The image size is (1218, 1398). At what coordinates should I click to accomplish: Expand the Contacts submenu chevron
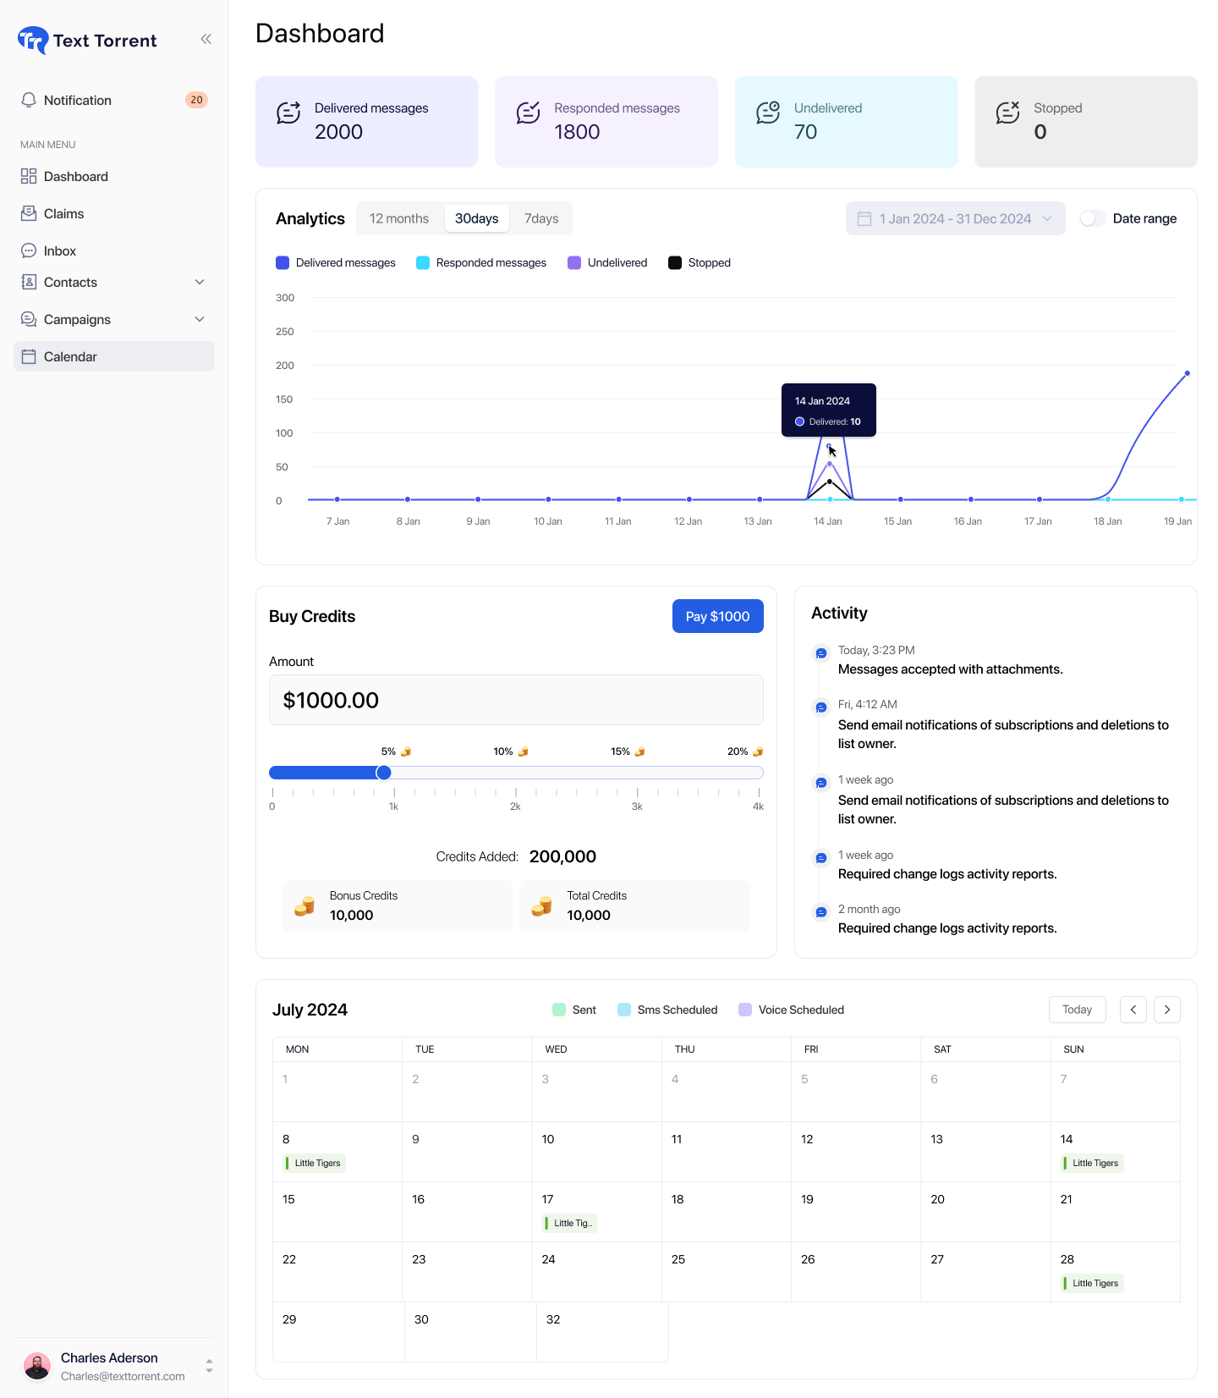coord(200,282)
